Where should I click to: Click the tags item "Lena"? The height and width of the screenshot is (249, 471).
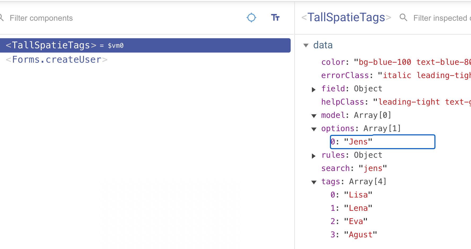(x=351, y=208)
